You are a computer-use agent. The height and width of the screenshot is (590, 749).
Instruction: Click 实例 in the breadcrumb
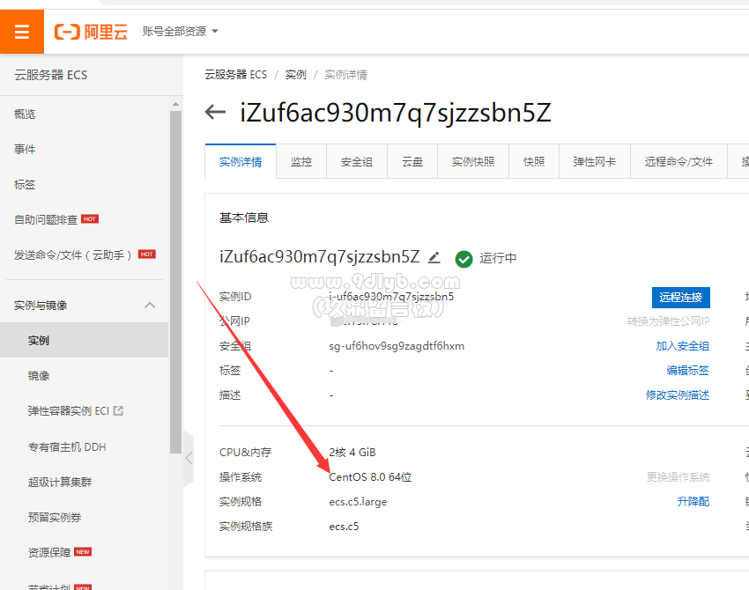(x=296, y=75)
